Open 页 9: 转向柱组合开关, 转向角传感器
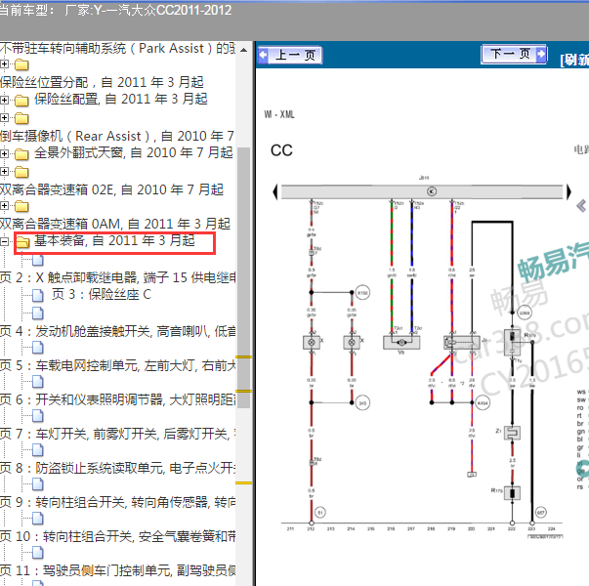The height and width of the screenshot is (586, 589). [x=118, y=502]
